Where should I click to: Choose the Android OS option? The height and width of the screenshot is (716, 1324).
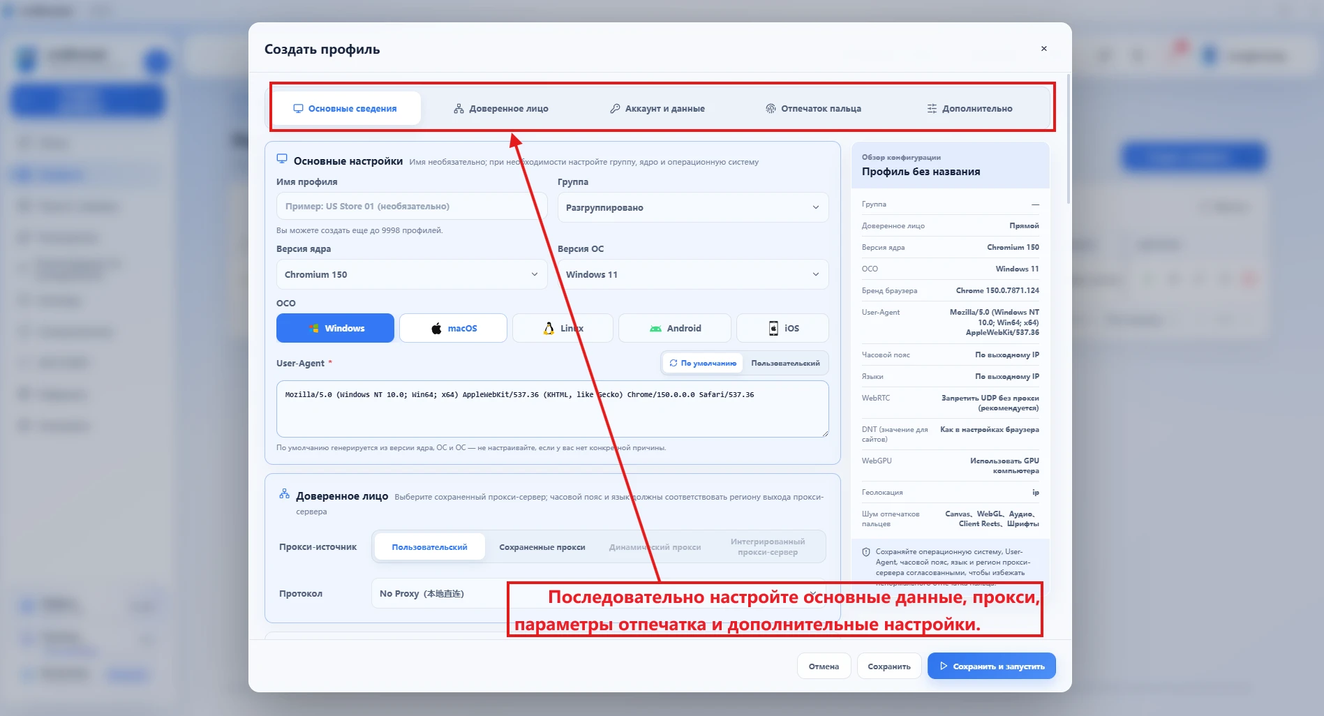pyautogui.click(x=675, y=328)
